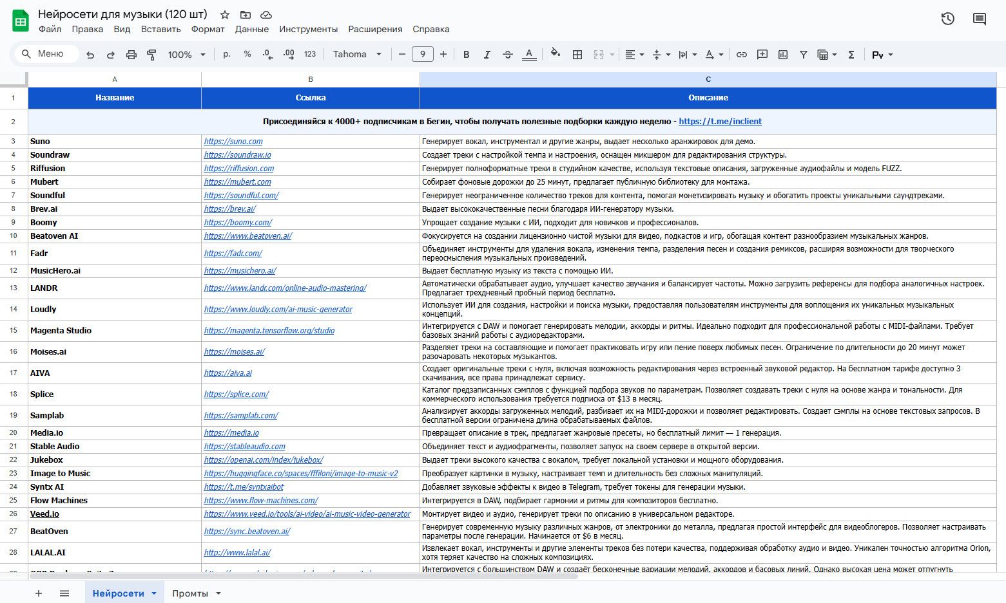Open version history clock icon
Screen dimensions: 1006x603
coord(947,19)
